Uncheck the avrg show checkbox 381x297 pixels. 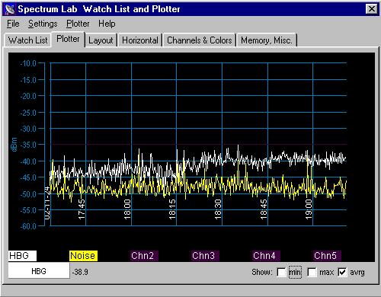[x=342, y=272]
